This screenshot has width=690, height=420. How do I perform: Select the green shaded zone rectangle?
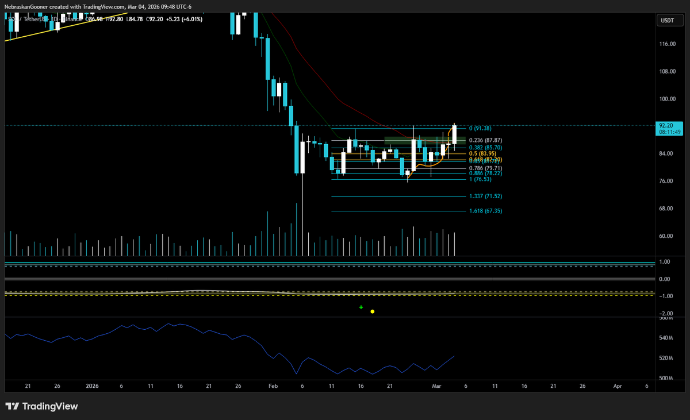424,140
